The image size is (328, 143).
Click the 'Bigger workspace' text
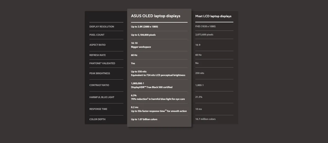(x=141, y=47)
